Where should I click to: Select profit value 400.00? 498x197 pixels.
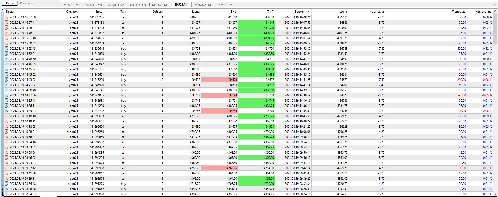[x=462, y=49]
